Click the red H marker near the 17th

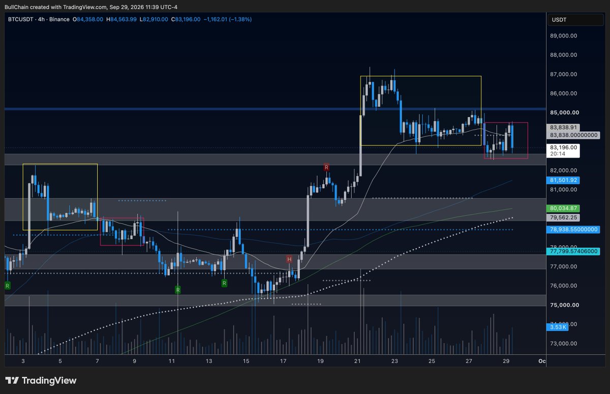(x=289, y=259)
